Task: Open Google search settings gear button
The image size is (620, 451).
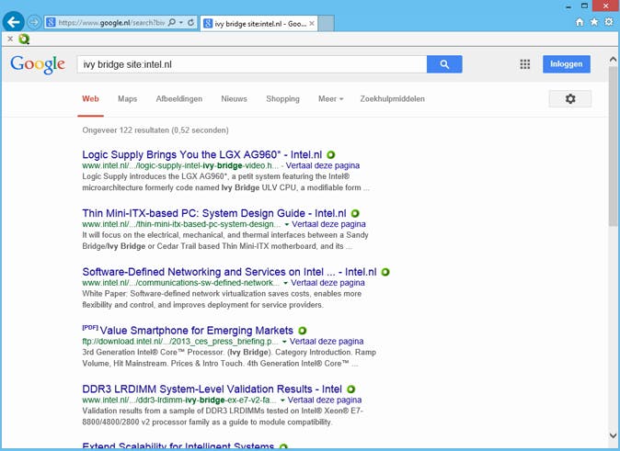Action: (569, 98)
